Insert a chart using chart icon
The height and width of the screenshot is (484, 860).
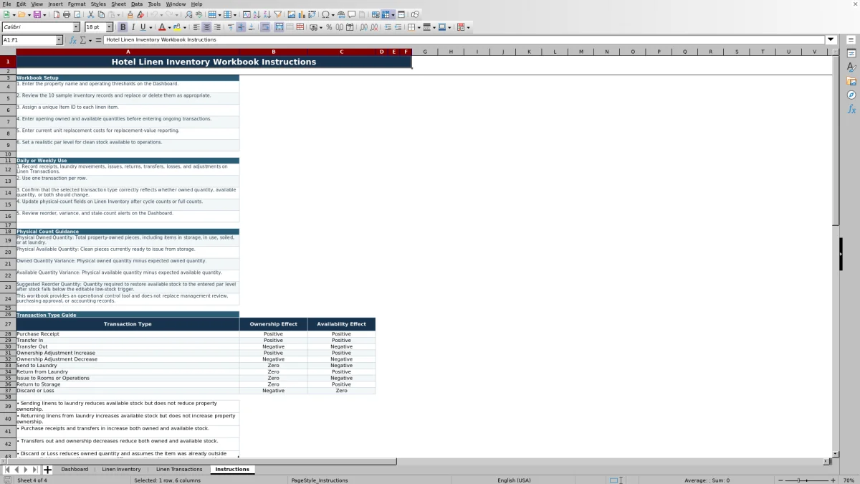click(x=302, y=14)
